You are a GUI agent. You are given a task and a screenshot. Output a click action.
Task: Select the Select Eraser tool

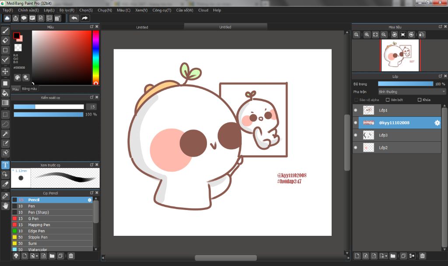click(x=5, y=153)
